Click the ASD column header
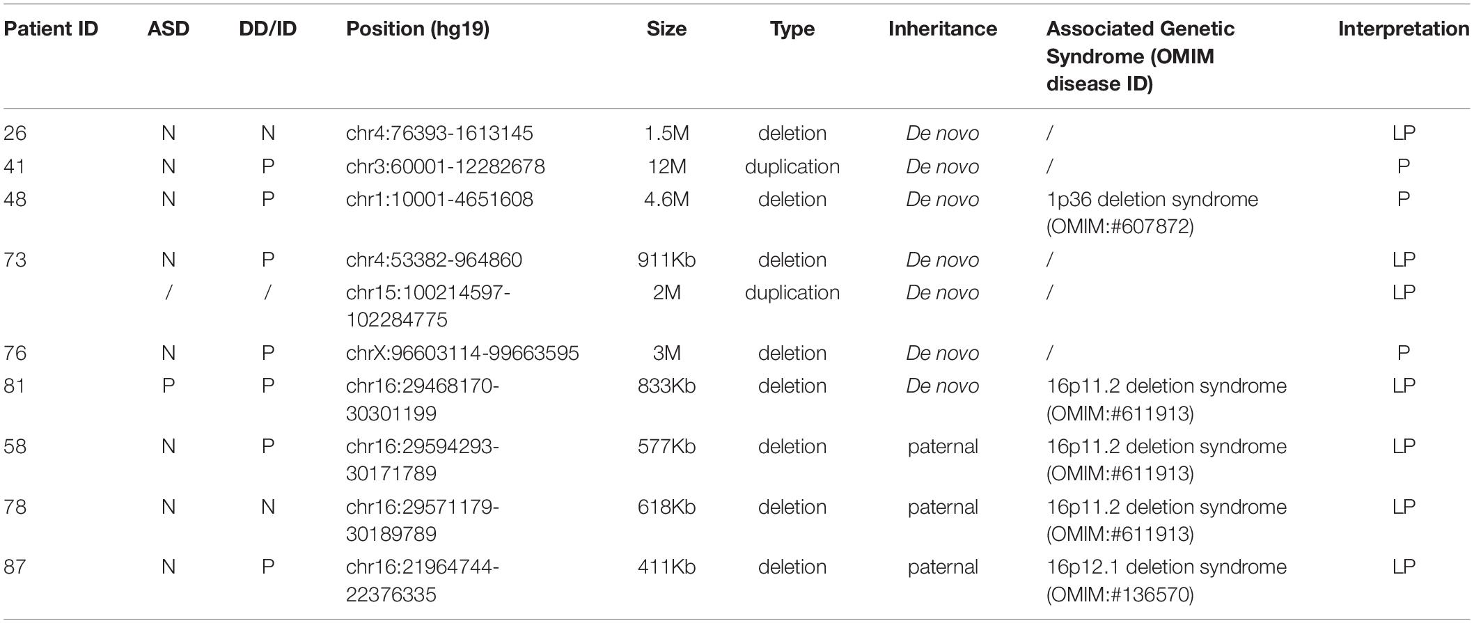Screen dimensions: 1474x623 click(168, 29)
